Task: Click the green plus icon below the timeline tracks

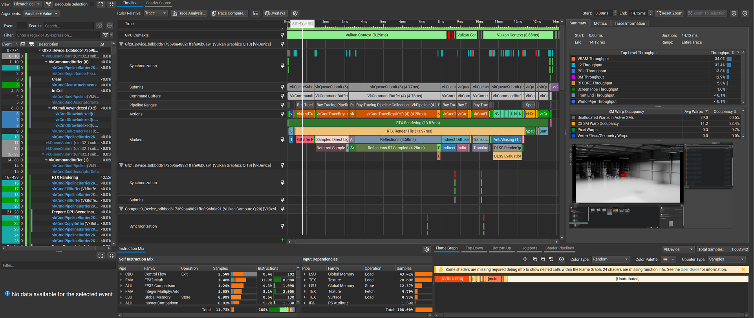Action: pyautogui.click(x=282, y=240)
